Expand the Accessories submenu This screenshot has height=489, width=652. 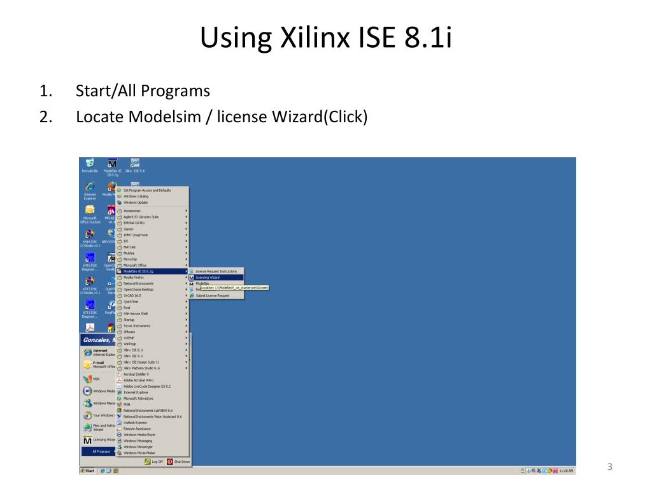(x=153, y=211)
